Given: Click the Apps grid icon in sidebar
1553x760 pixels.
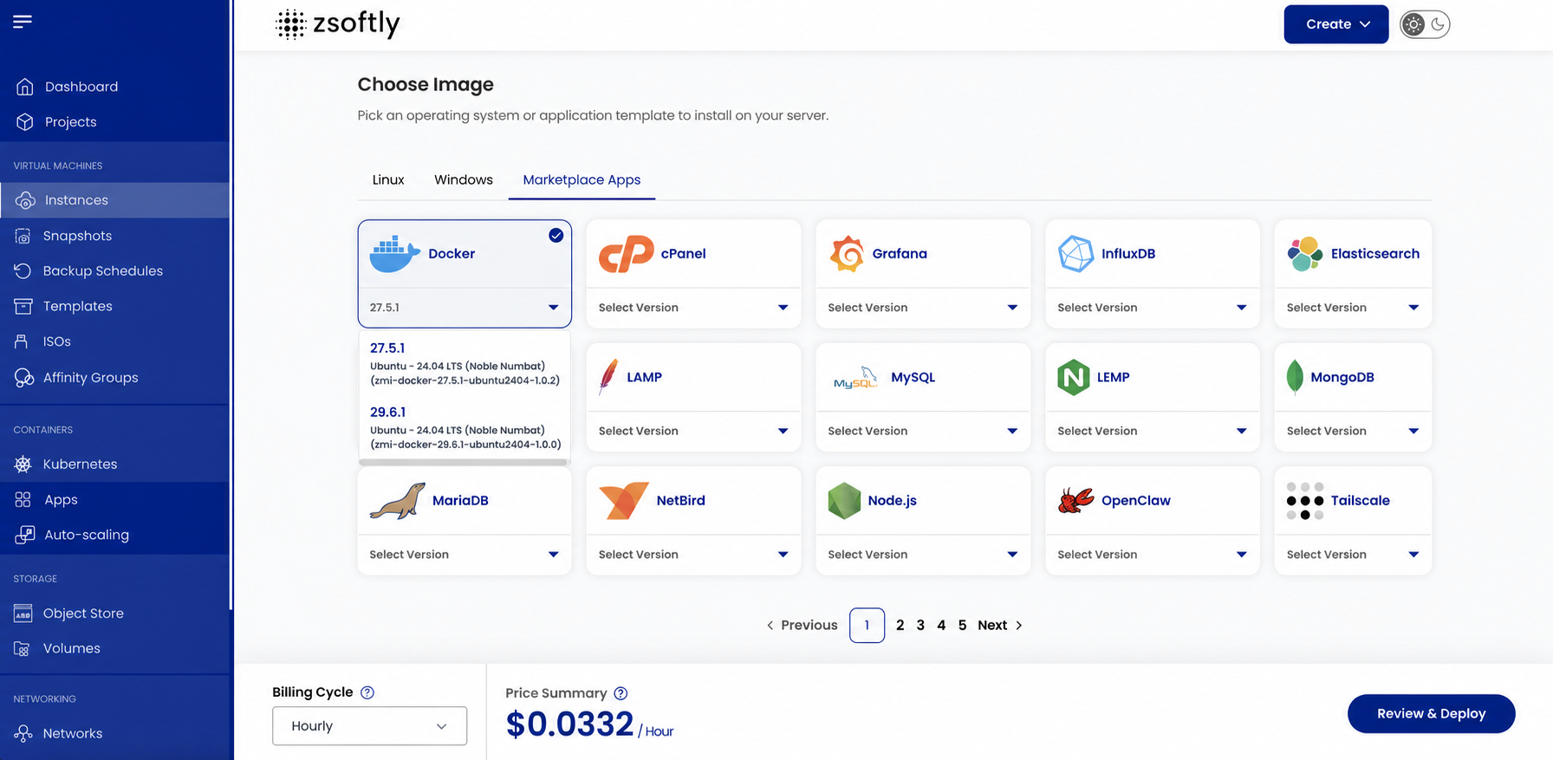Looking at the screenshot, I should (23, 500).
